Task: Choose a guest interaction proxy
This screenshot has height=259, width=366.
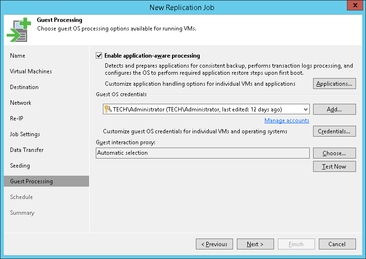Action: click(334, 153)
